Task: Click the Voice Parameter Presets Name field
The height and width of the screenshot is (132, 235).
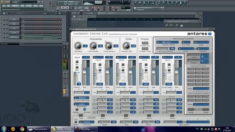Action: coord(201,104)
